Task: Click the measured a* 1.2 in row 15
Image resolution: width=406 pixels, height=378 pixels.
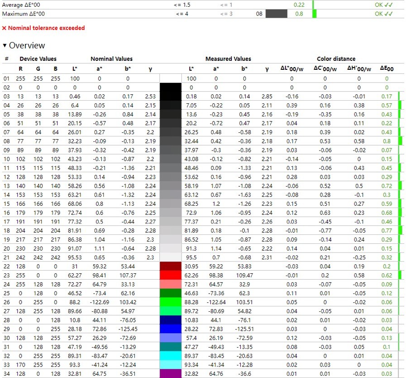Action: click(216, 204)
